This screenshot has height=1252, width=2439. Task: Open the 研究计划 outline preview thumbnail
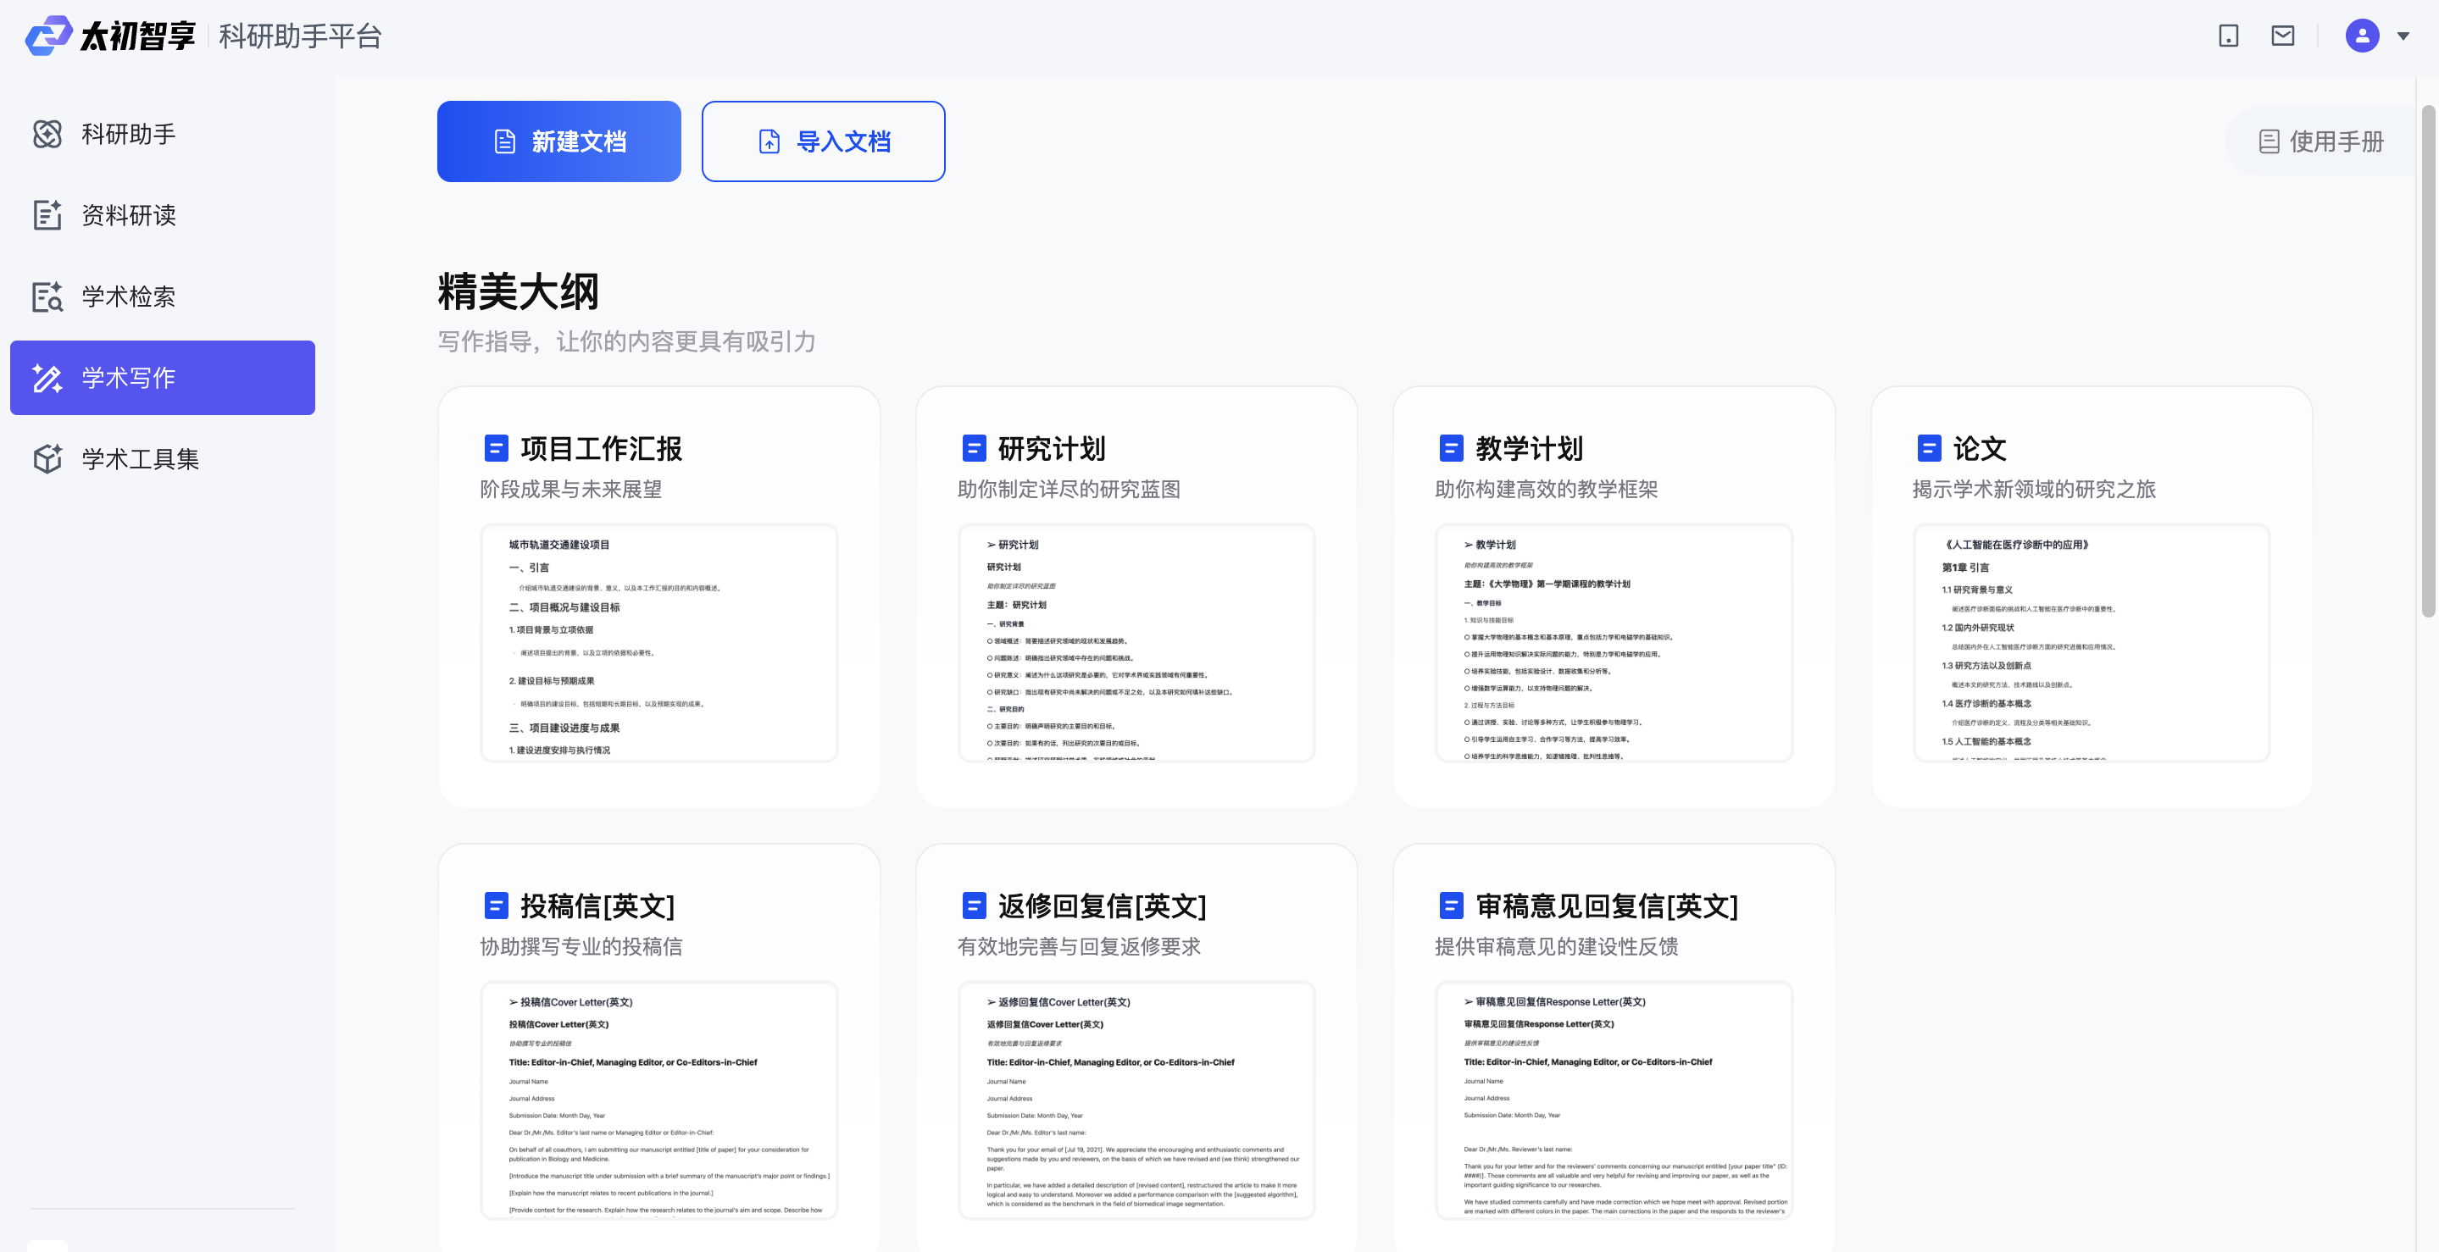(x=1136, y=644)
